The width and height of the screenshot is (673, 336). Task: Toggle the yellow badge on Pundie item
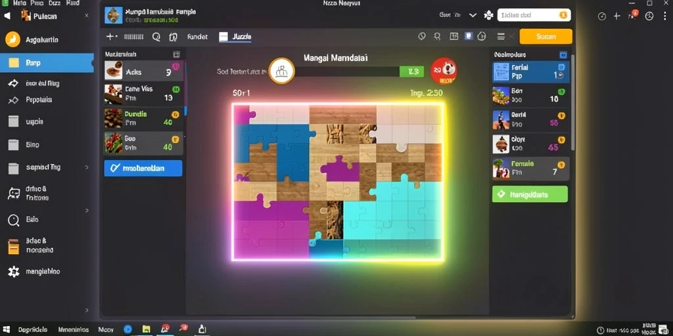[x=175, y=114]
